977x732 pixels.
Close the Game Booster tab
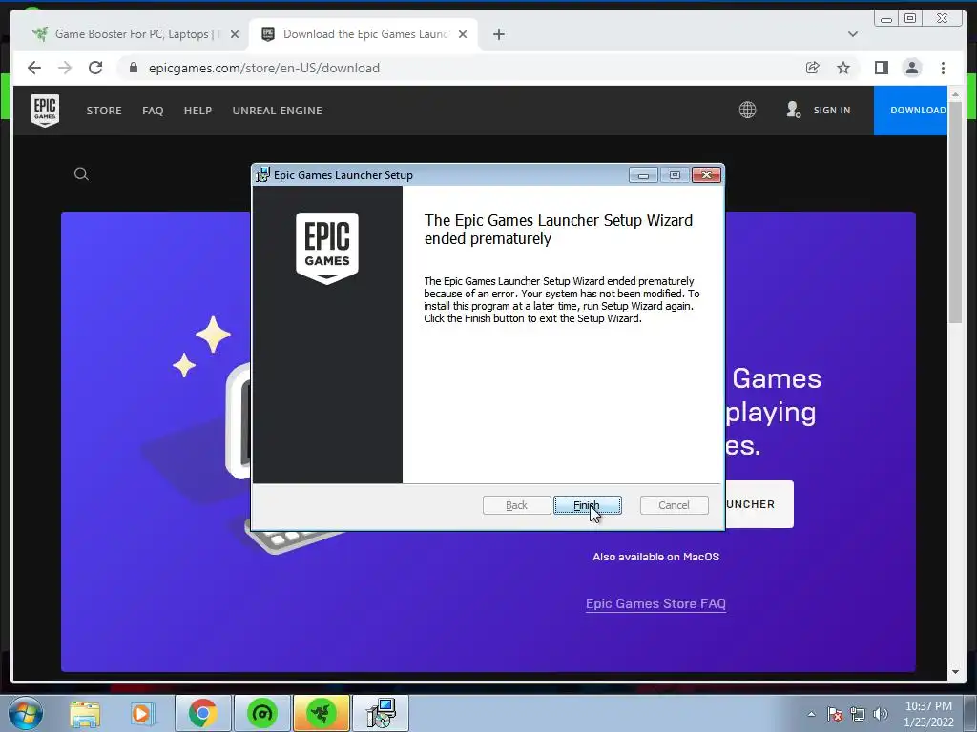click(235, 34)
